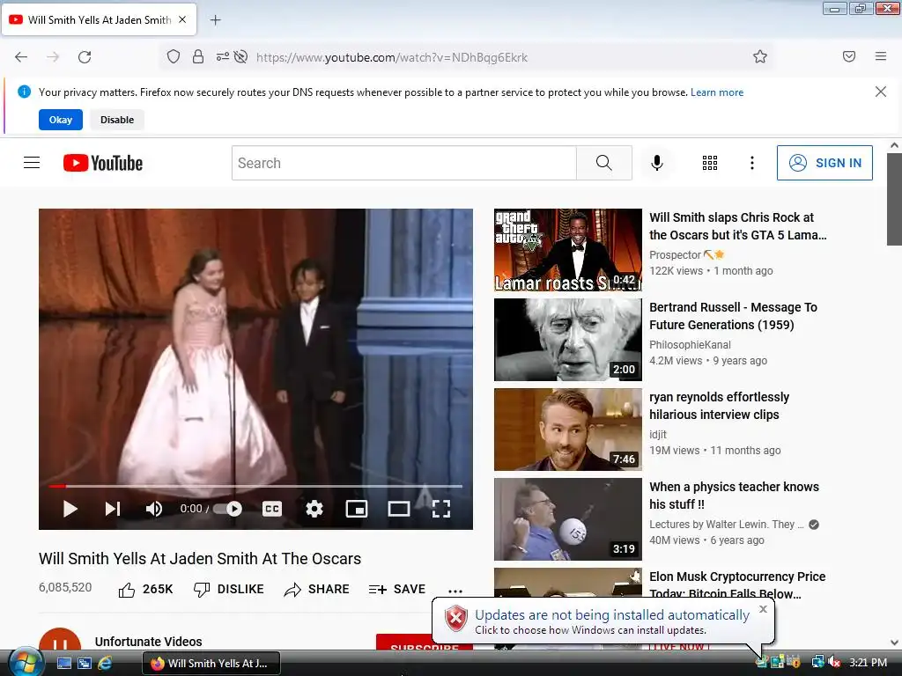Screen dimensions: 902x676
Task: Open the permissions icon in the address bar
Action: (x=223, y=56)
